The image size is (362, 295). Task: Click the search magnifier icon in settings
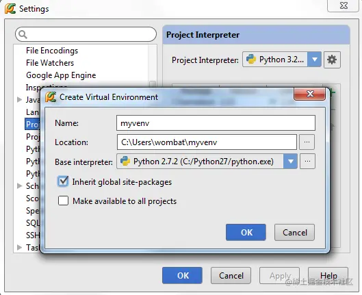click(23, 34)
